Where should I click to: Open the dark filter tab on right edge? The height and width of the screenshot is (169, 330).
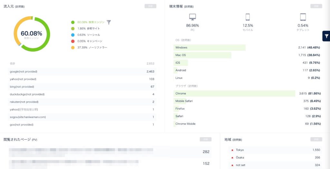pyautogui.click(x=326, y=36)
